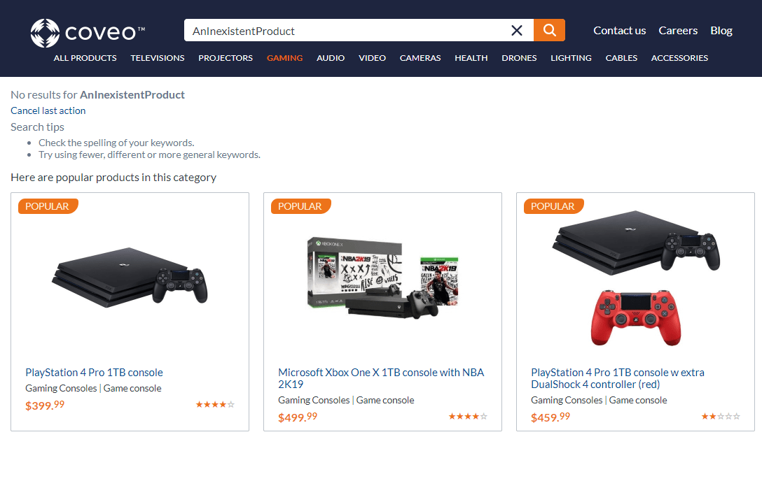This screenshot has width=762, height=495.
Task: Click the orange search magnifier button
Action: [x=549, y=30]
